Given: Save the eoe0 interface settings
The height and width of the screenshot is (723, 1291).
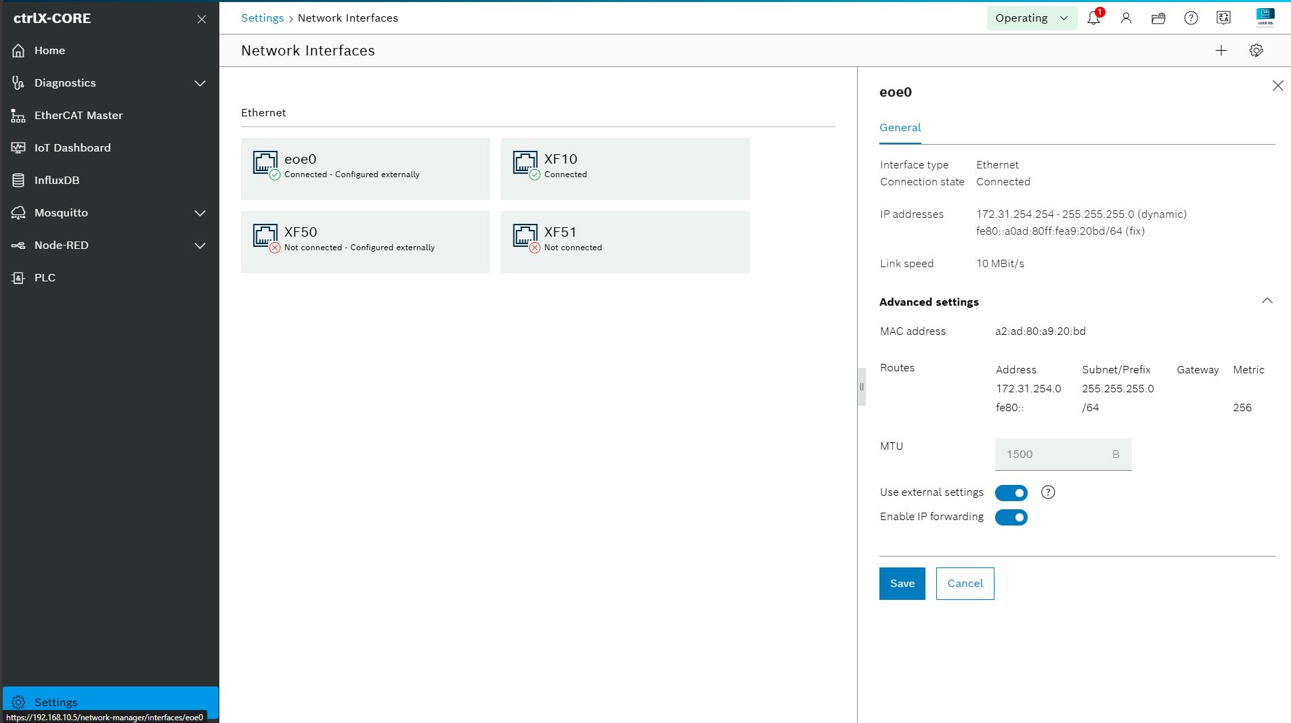Looking at the screenshot, I should pyautogui.click(x=902, y=584).
